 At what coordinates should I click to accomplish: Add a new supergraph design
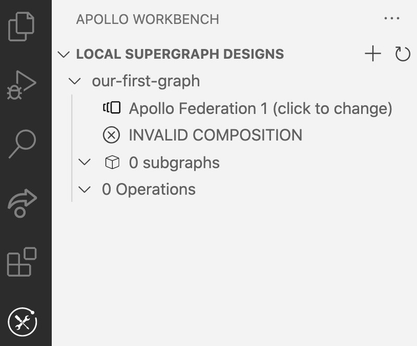373,54
